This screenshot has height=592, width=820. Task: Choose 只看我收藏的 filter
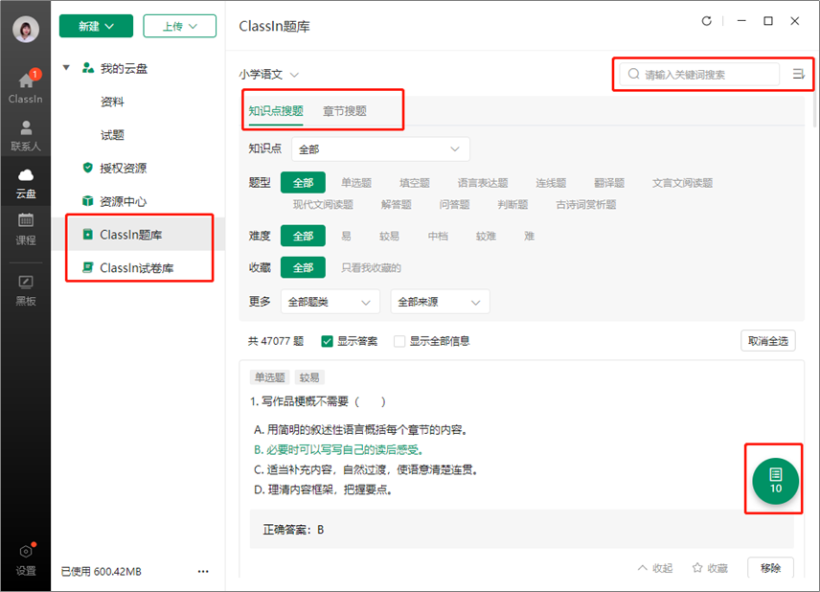click(372, 268)
